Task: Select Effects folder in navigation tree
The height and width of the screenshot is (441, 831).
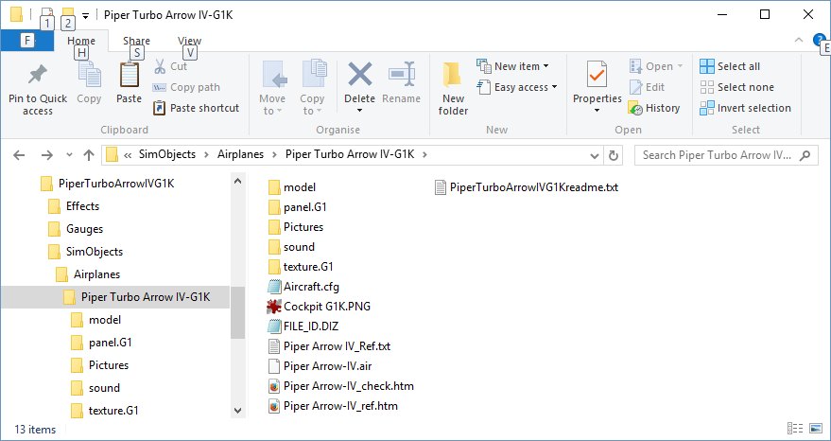Action: 74,206
